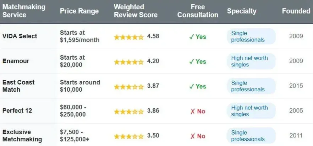
Task: Sort by the Price Range column header
Action: (x=79, y=11)
